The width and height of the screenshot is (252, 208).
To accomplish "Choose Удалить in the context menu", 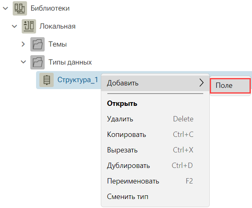I will click(x=155, y=119).
